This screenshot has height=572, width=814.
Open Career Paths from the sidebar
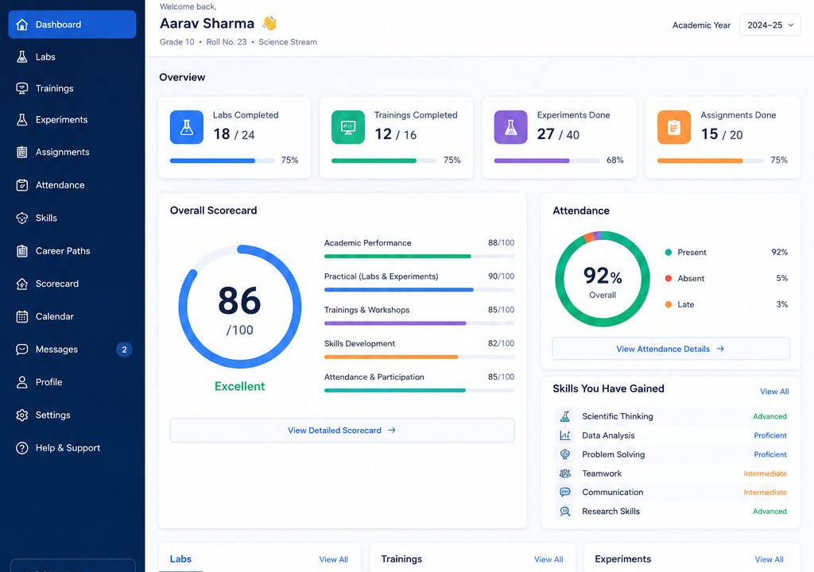[72, 251]
